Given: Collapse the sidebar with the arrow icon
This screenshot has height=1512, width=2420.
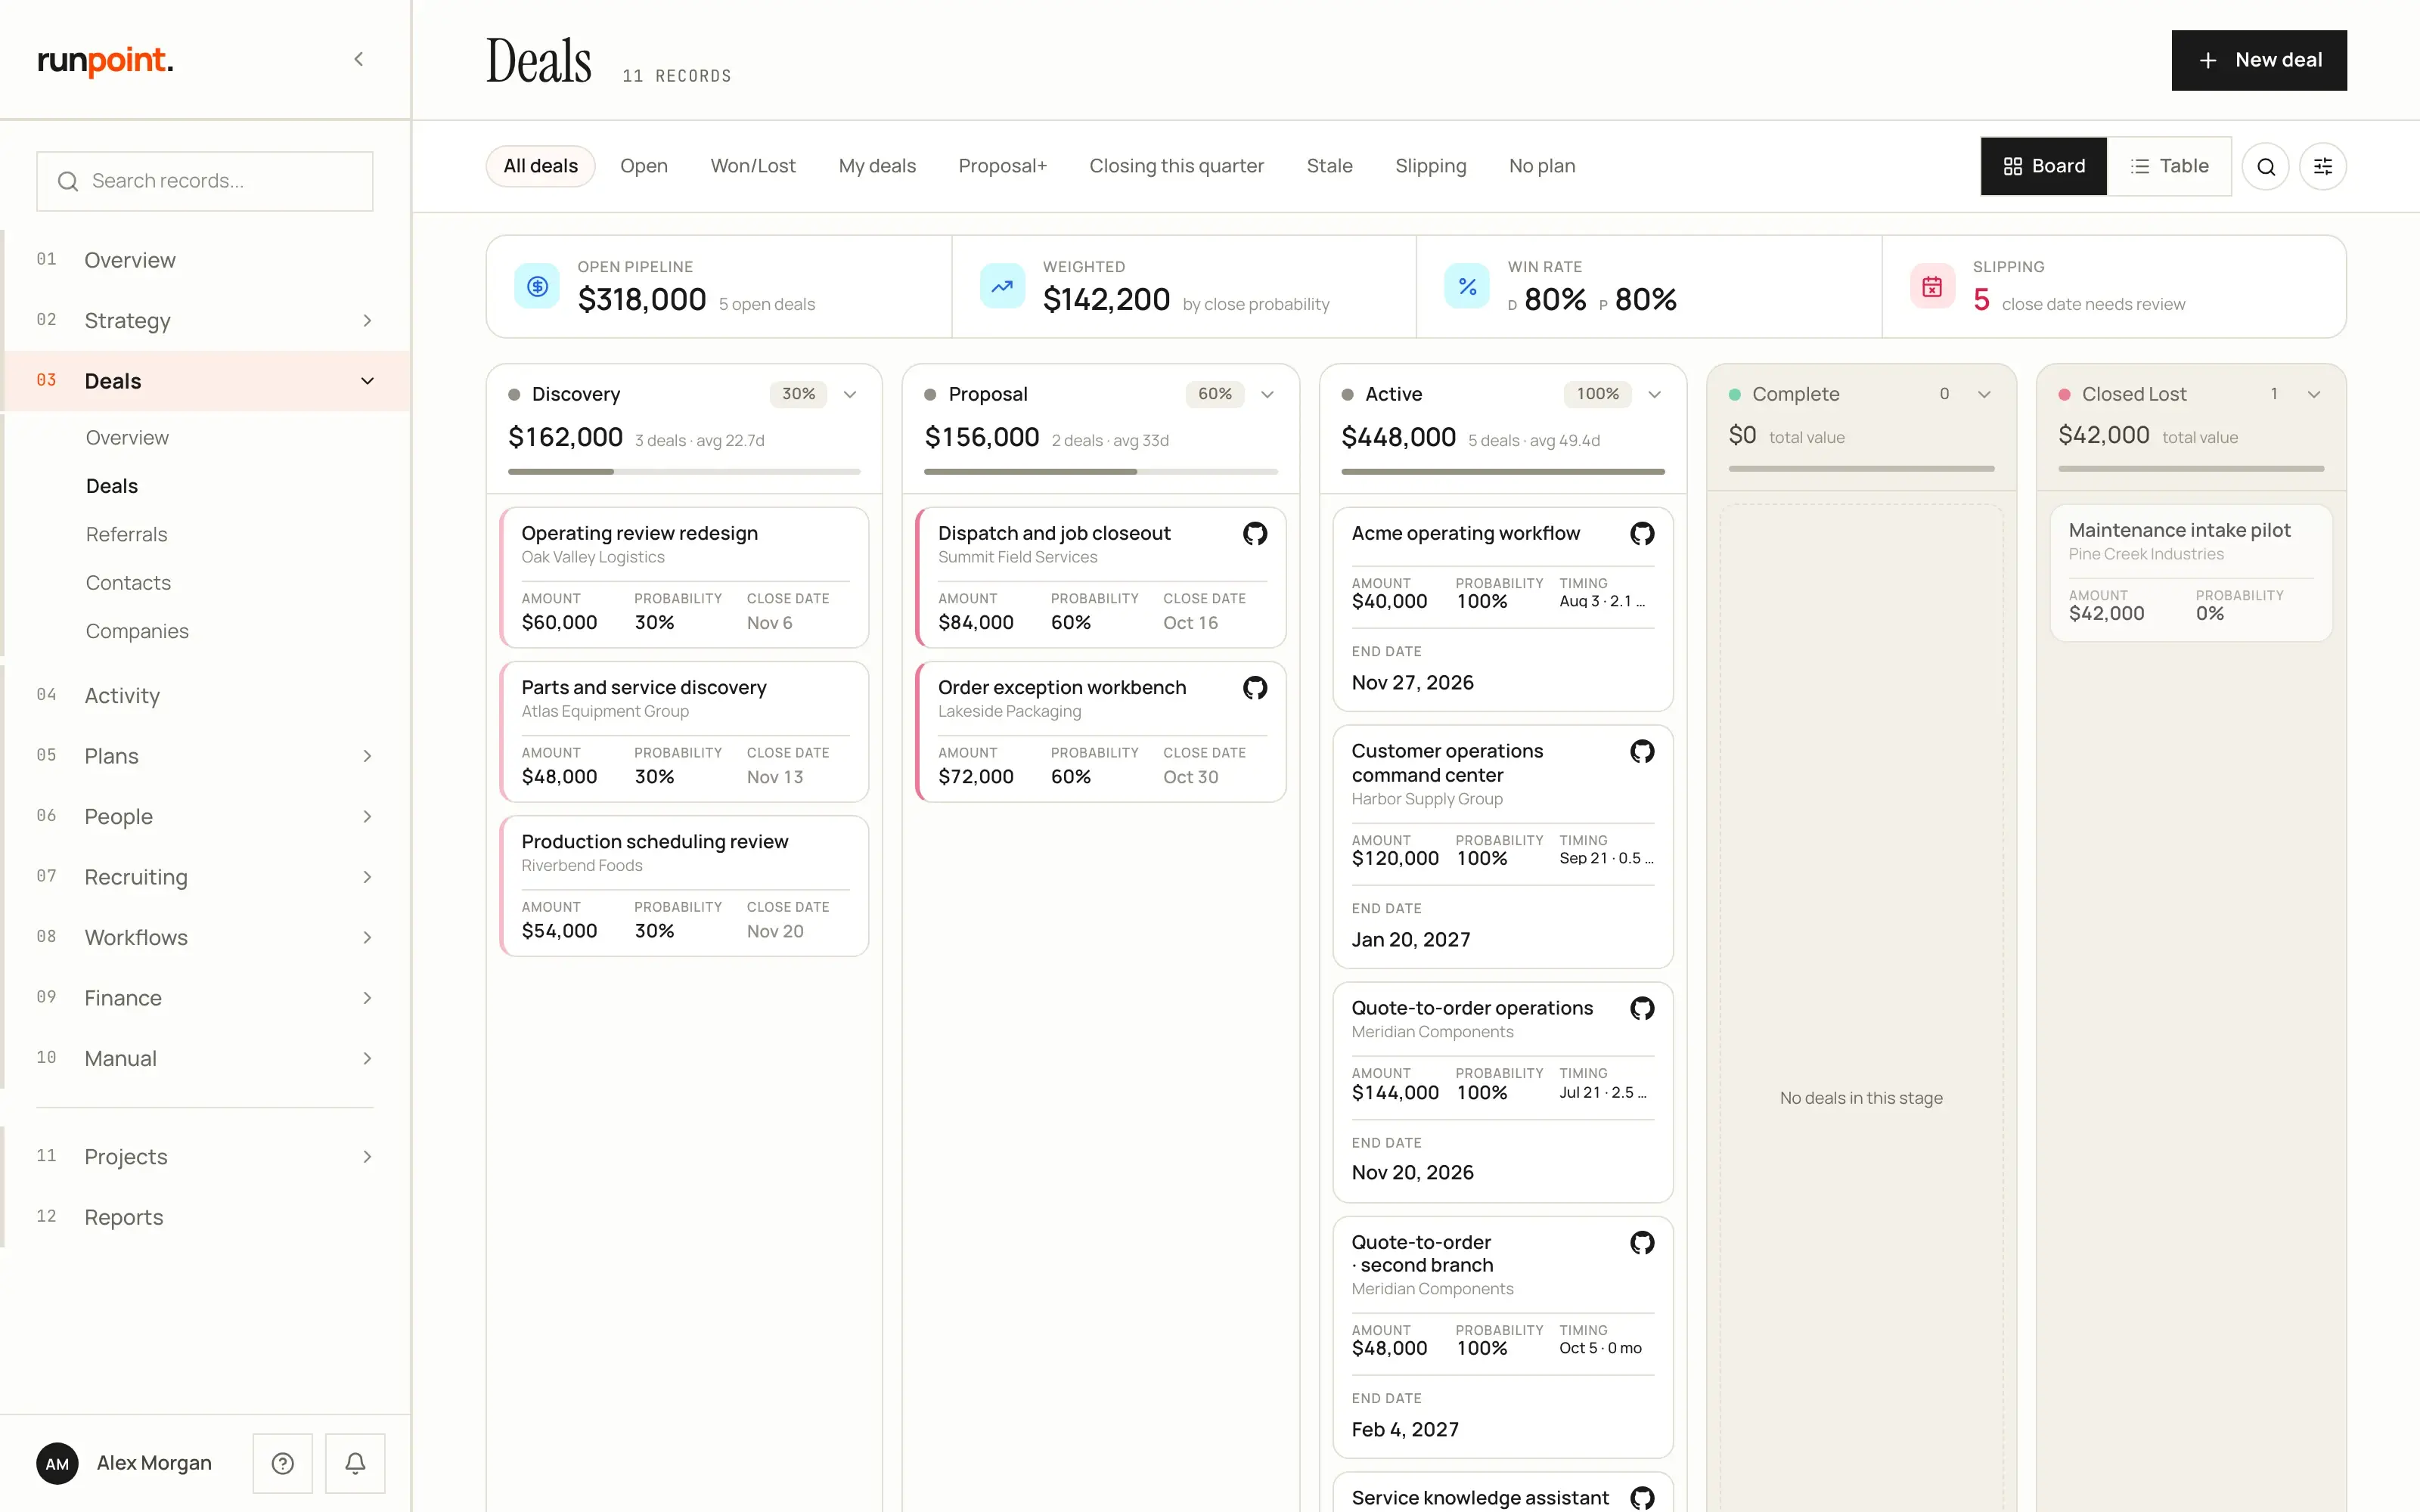Looking at the screenshot, I should pyautogui.click(x=358, y=60).
